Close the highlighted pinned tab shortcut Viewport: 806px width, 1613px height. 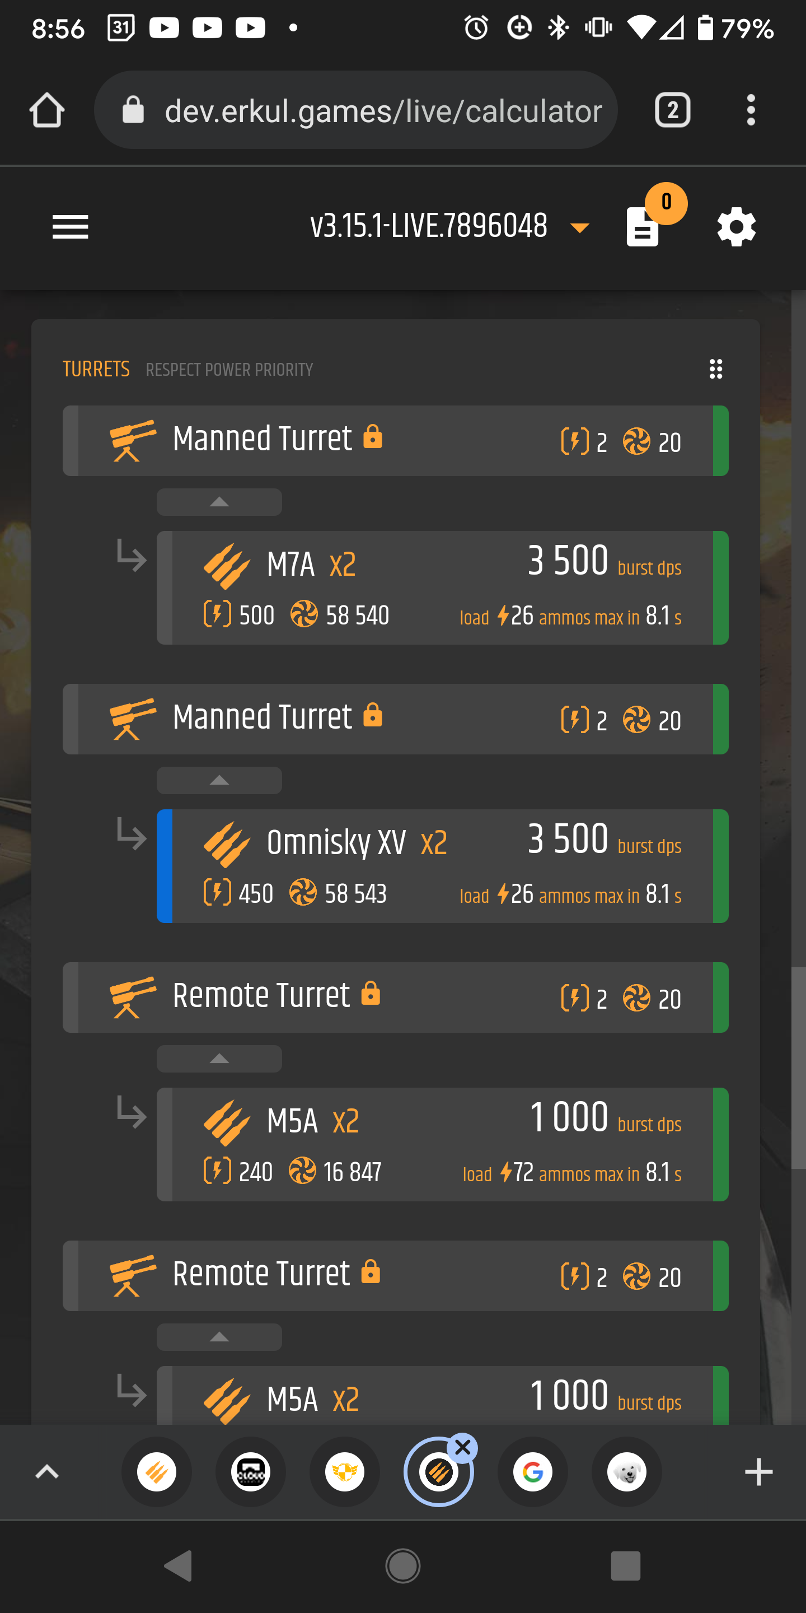462,1448
